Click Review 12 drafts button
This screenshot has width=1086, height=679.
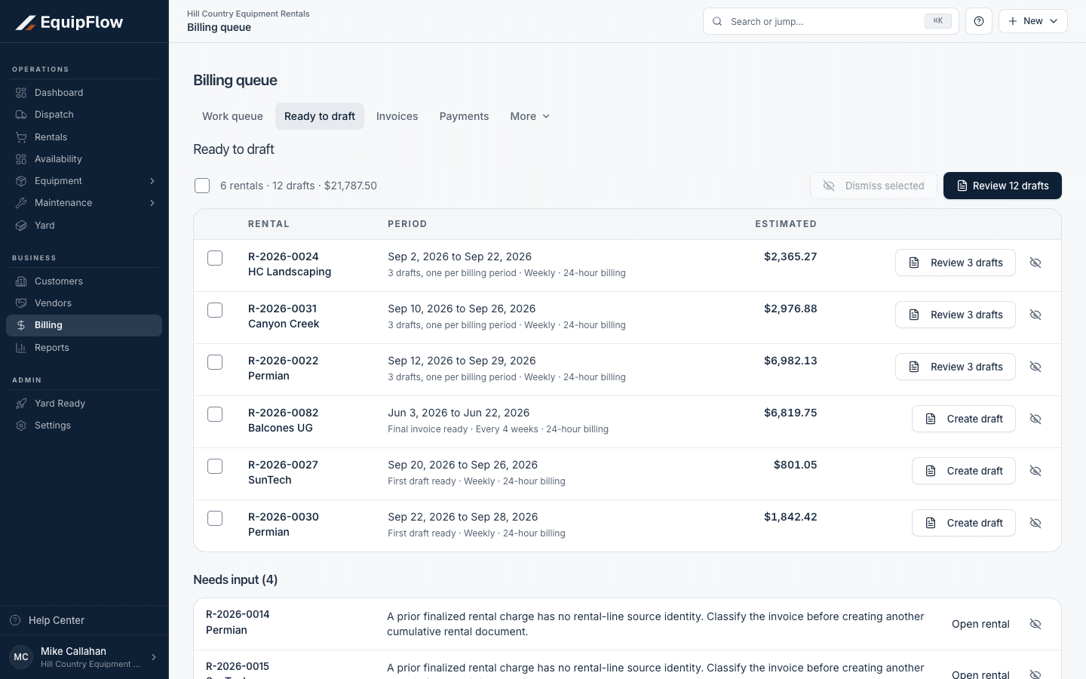pos(1002,186)
